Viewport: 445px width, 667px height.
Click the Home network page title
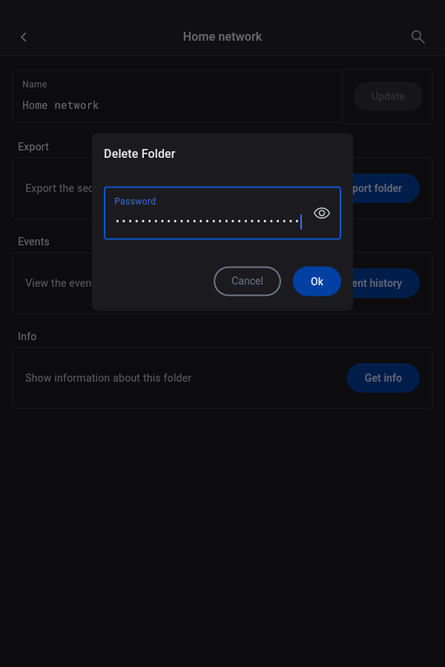point(222,37)
